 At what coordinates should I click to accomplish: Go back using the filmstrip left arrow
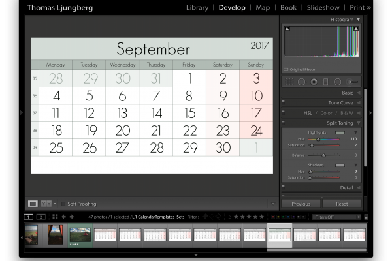(x=64, y=217)
